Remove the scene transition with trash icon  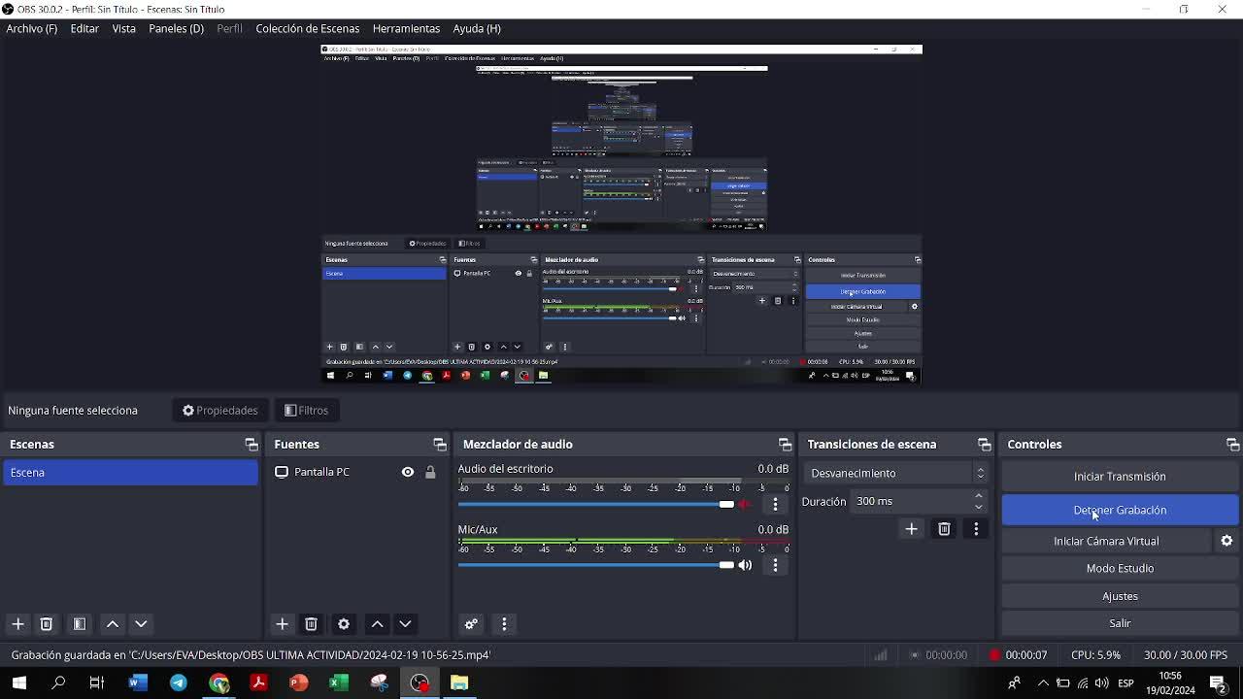(x=944, y=529)
